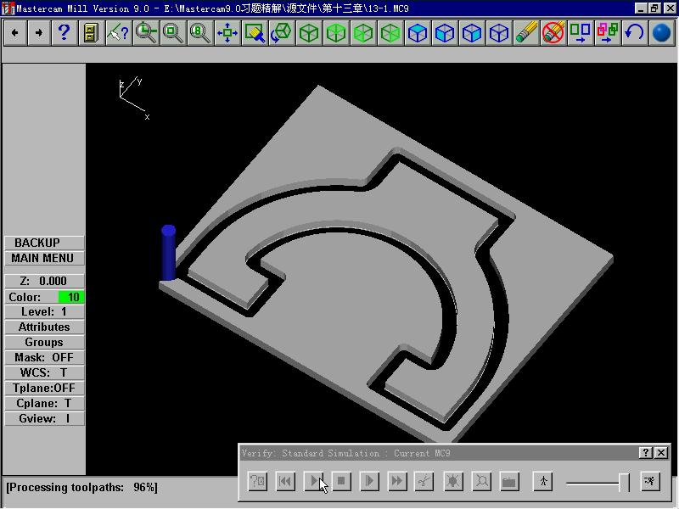
Task: Click the Verify filled starburst icon
Action: click(x=453, y=481)
